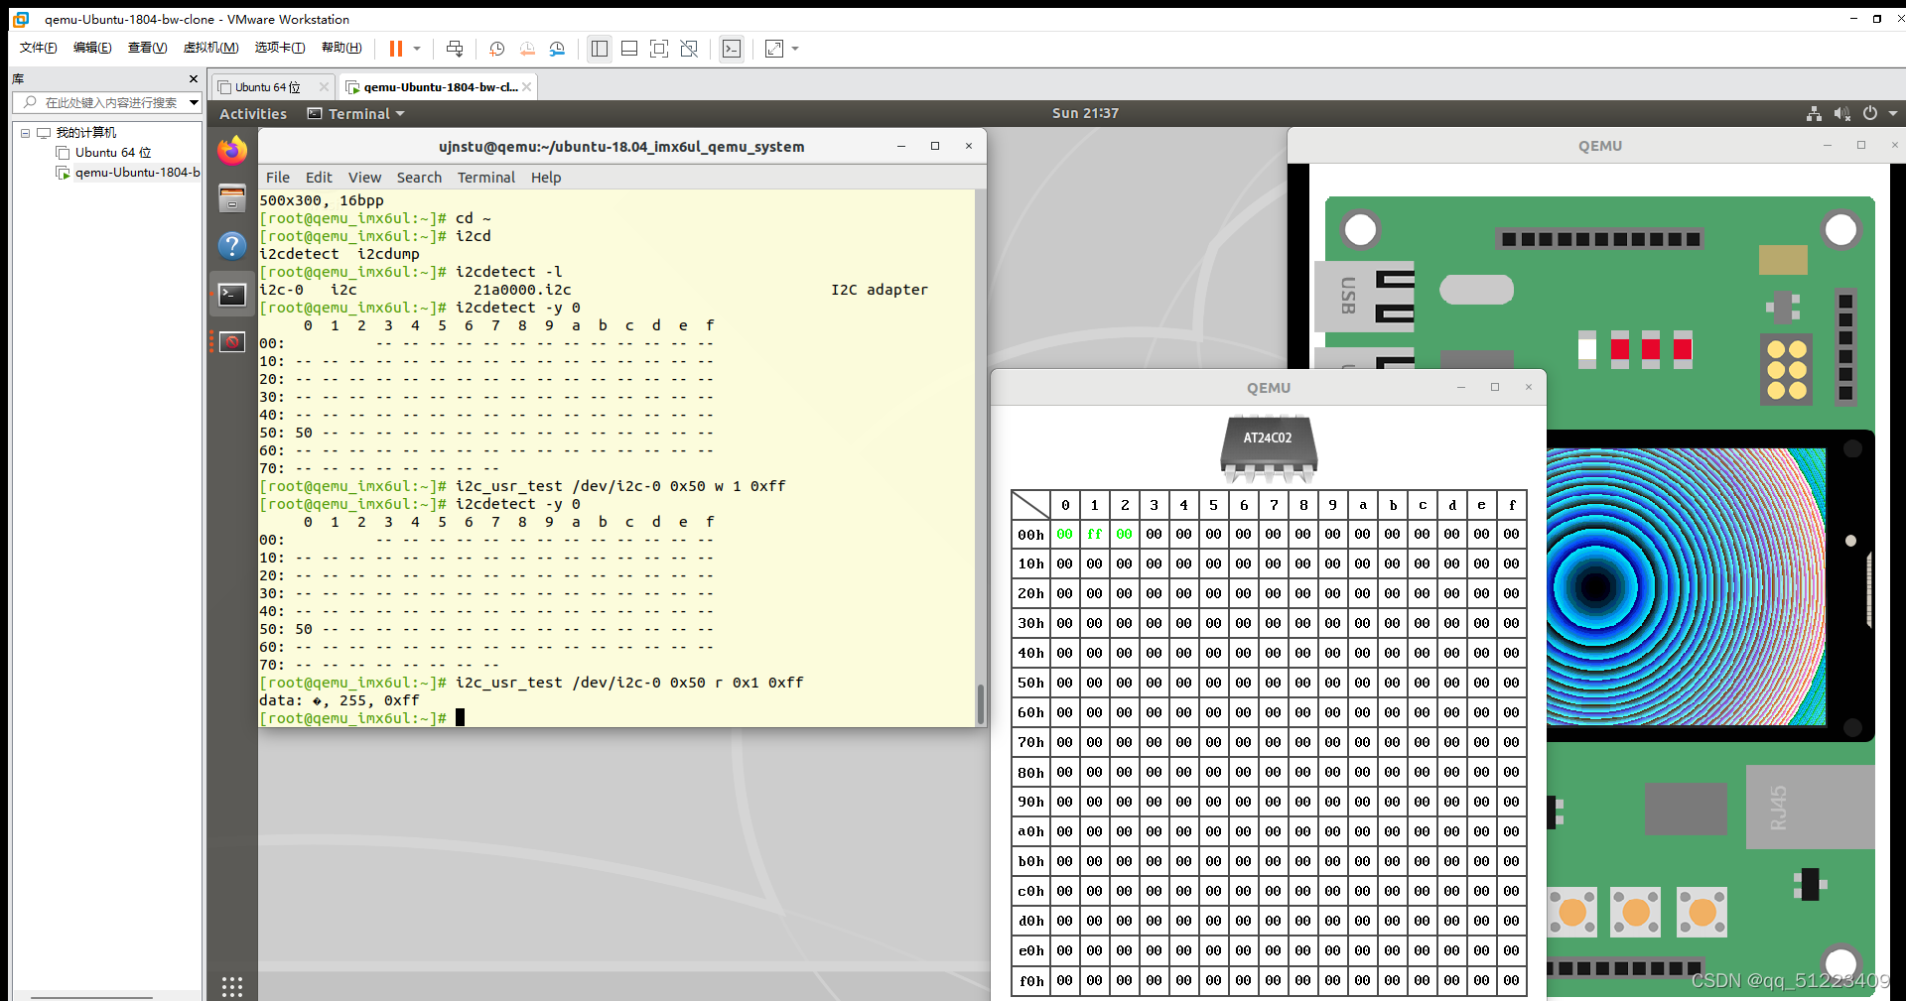The height and width of the screenshot is (1001, 1906).
Task: Toggle the library sidebar view icon
Action: point(600,49)
